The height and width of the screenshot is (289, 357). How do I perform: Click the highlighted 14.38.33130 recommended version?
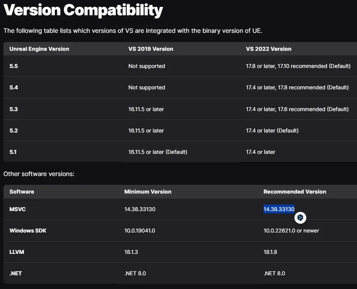(x=279, y=209)
